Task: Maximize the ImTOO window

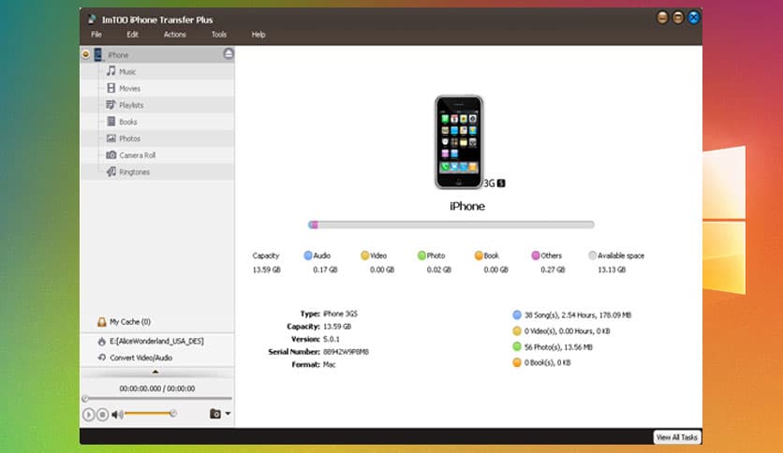Action: coord(678,18)
